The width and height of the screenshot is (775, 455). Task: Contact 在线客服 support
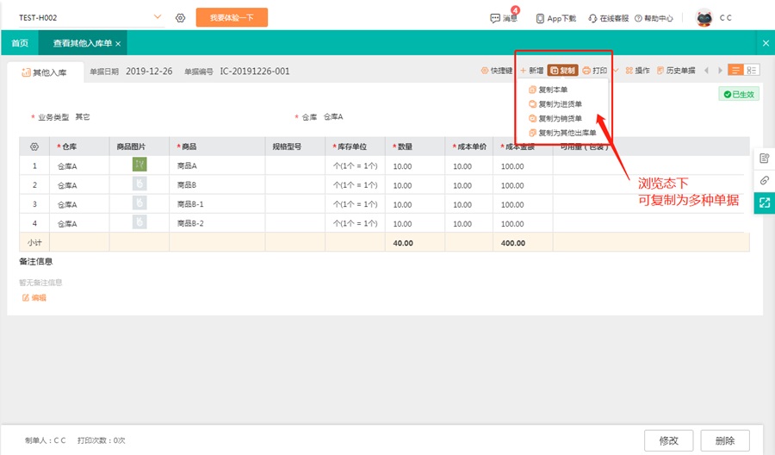608,18
